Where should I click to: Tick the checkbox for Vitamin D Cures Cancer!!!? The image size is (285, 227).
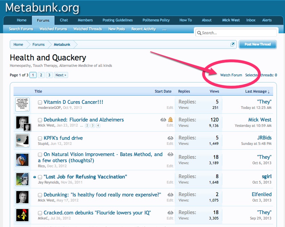click(x=40, y=102)
